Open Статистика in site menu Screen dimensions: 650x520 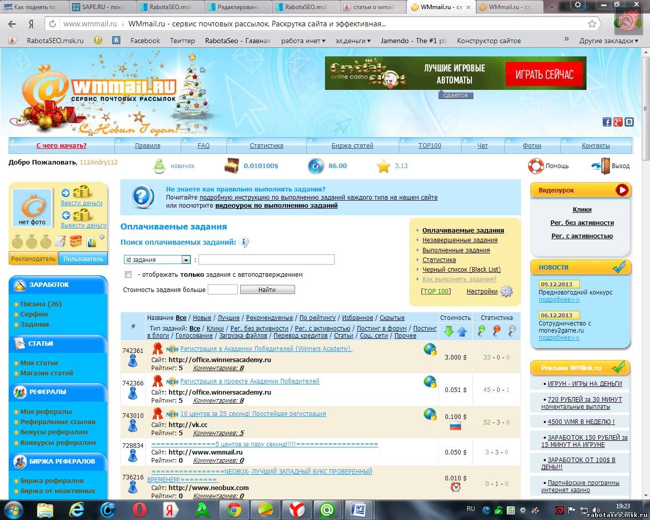click(266, 146)
